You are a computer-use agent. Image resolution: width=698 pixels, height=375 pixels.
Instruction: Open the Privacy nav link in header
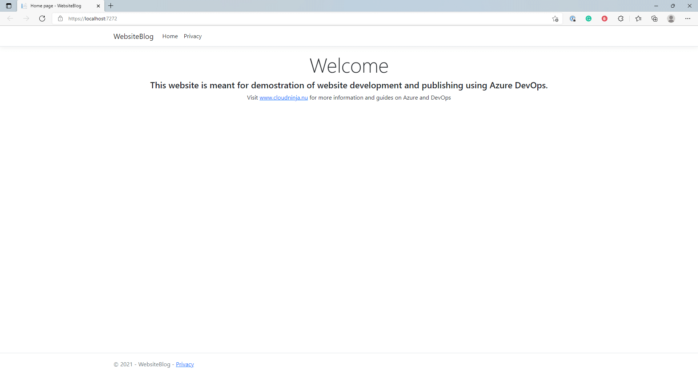(x=193, y=36)
